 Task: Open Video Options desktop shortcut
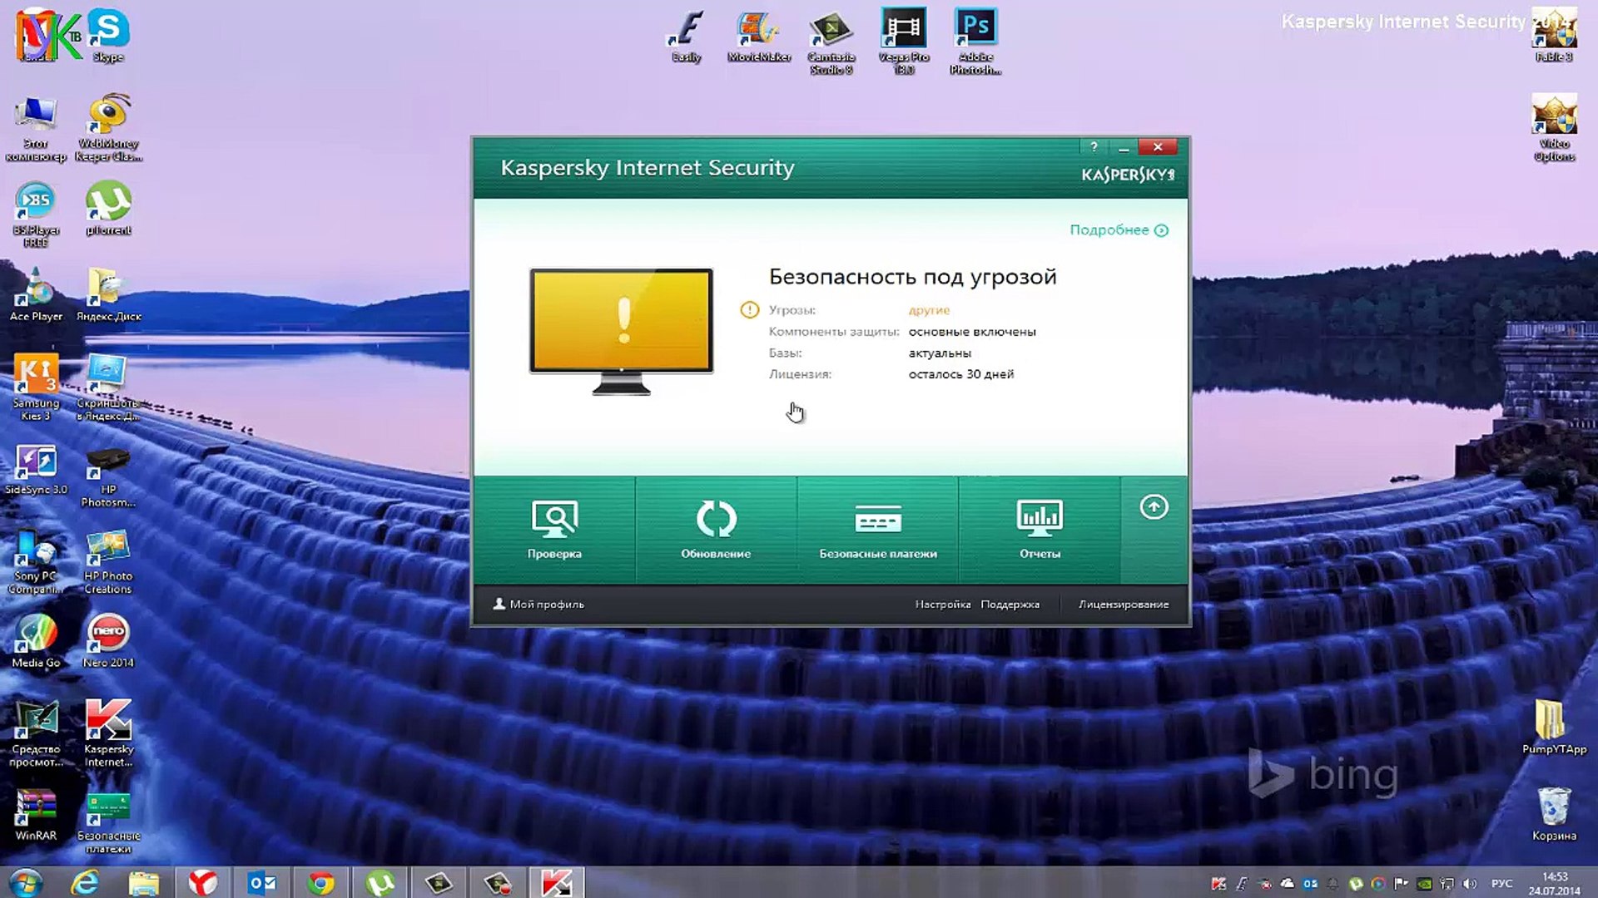pos(1554,128)
